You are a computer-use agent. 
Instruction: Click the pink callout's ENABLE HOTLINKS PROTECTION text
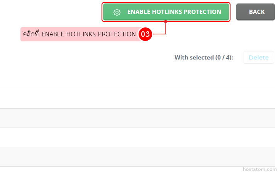[88, 34]
